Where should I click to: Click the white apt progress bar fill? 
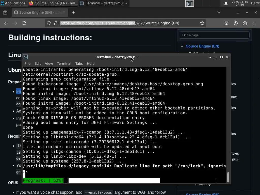coord(114,181)
